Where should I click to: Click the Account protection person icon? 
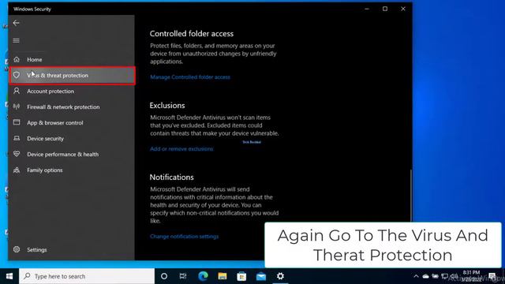pos(17,91)
